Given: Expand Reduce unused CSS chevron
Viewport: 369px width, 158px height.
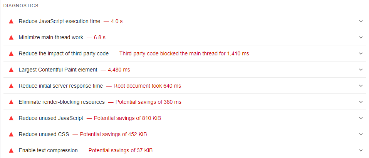Looking at the screenshot, I should tap(361, 134).
